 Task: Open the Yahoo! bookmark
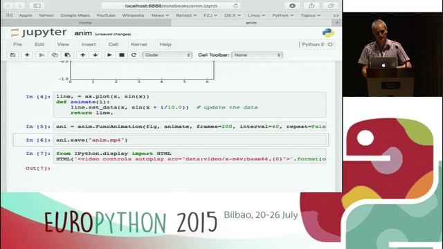(46, 15)
